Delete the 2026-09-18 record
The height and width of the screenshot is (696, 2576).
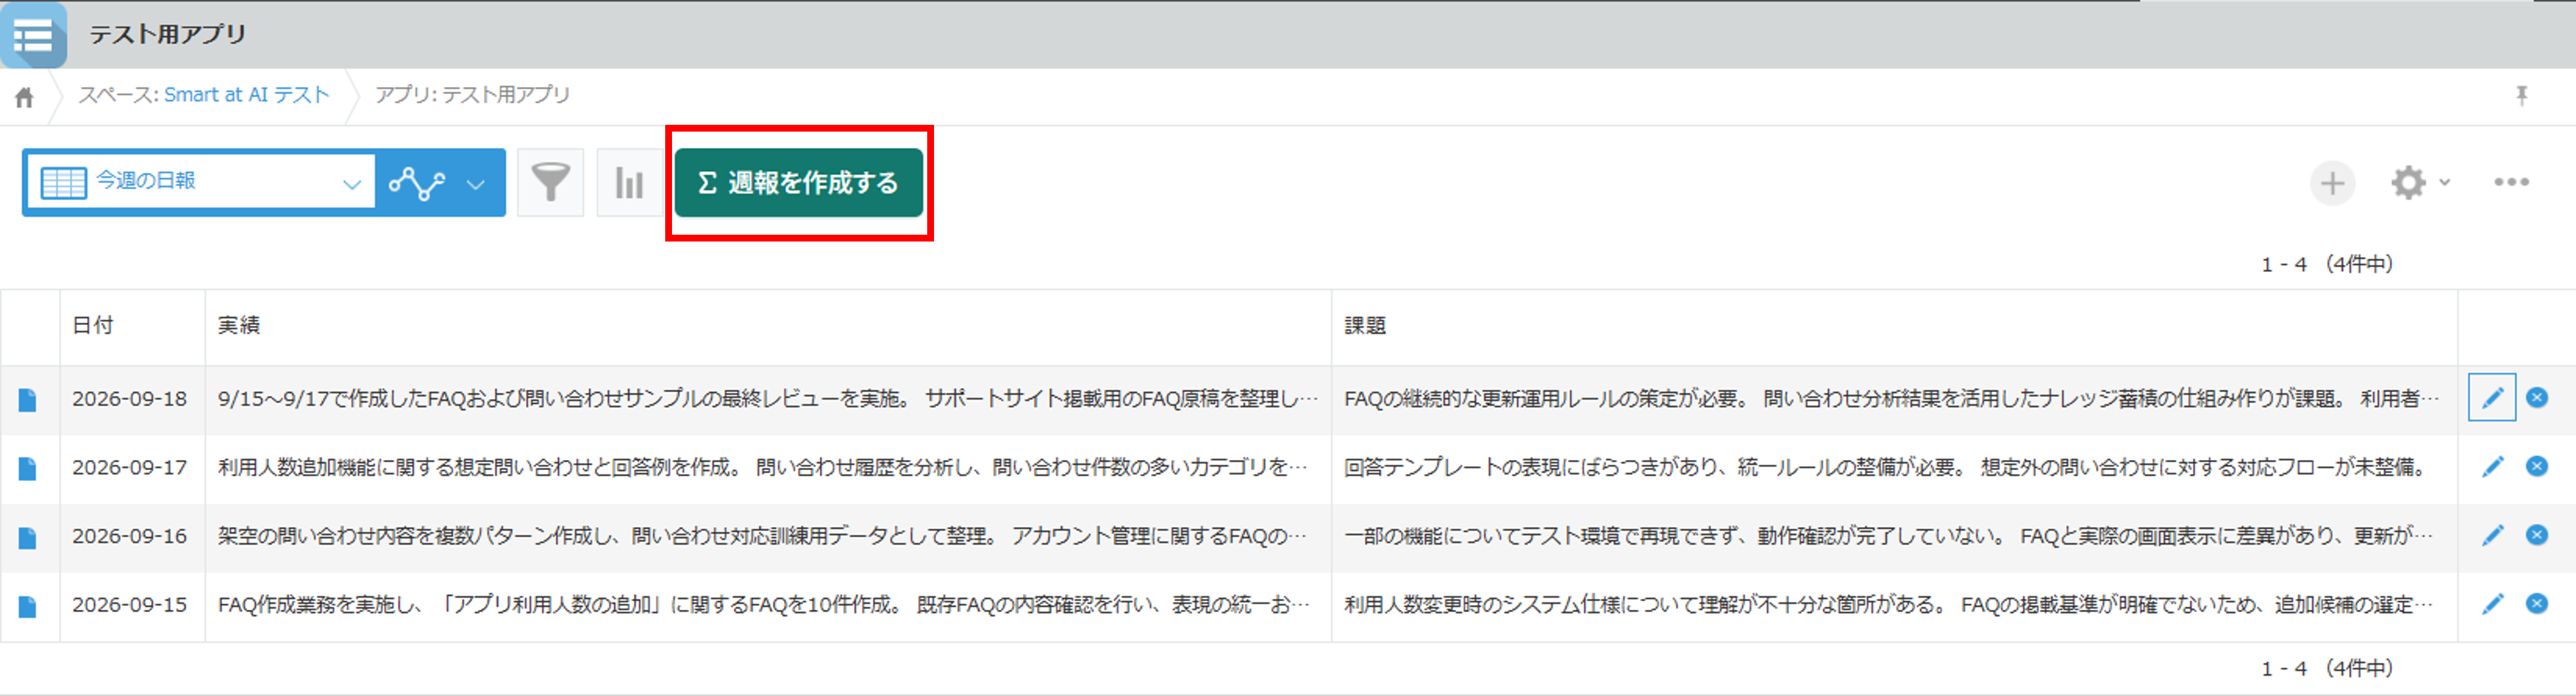pyautogui.click(x=2537, y=398)
